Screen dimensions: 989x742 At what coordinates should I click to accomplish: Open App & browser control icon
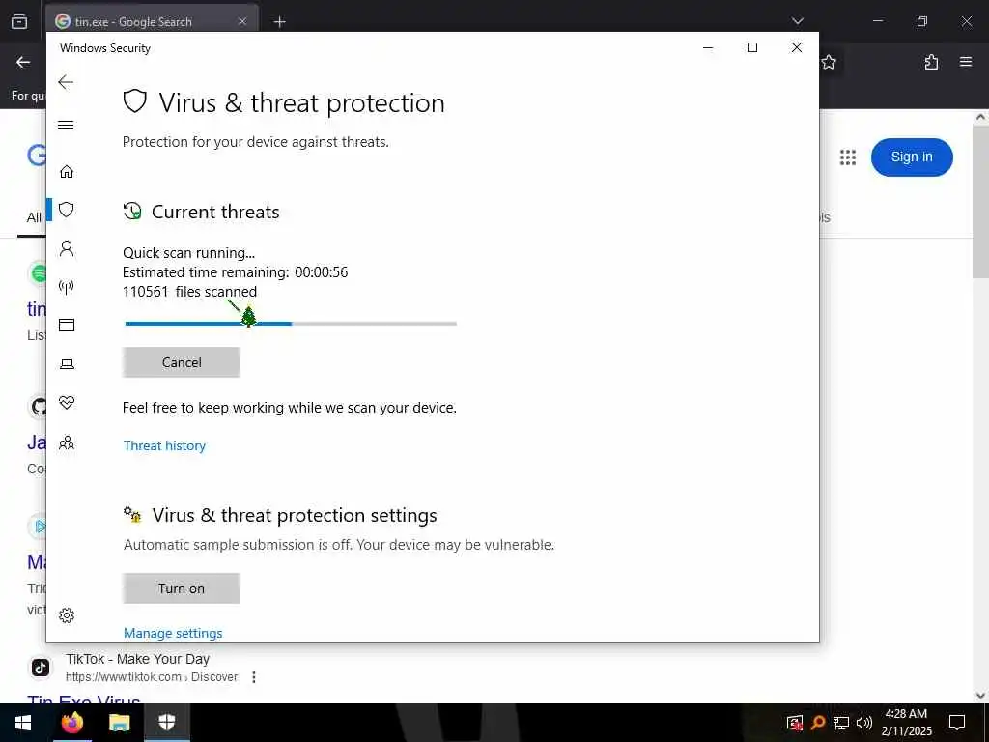point(67,325)
